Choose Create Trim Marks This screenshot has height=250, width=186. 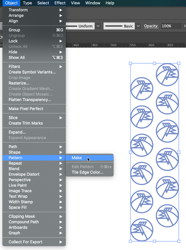tap(26, 123)
